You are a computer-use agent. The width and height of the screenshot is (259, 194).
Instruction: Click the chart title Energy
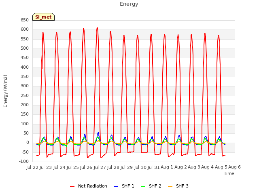point(129,4)
